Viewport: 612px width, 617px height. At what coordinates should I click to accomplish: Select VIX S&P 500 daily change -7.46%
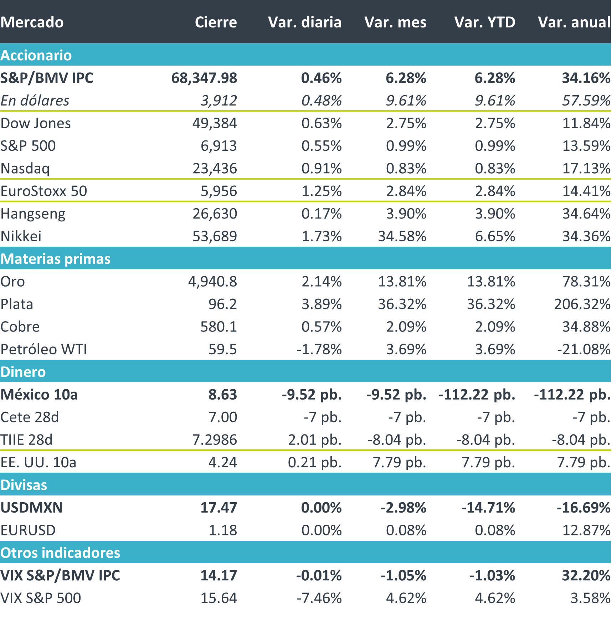[x=319, y=598]
